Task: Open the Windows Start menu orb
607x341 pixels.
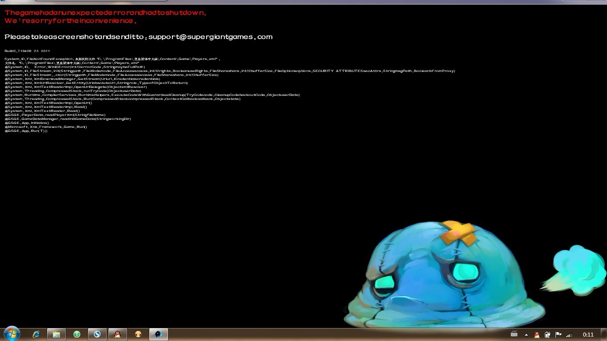Action: point(12,334)
